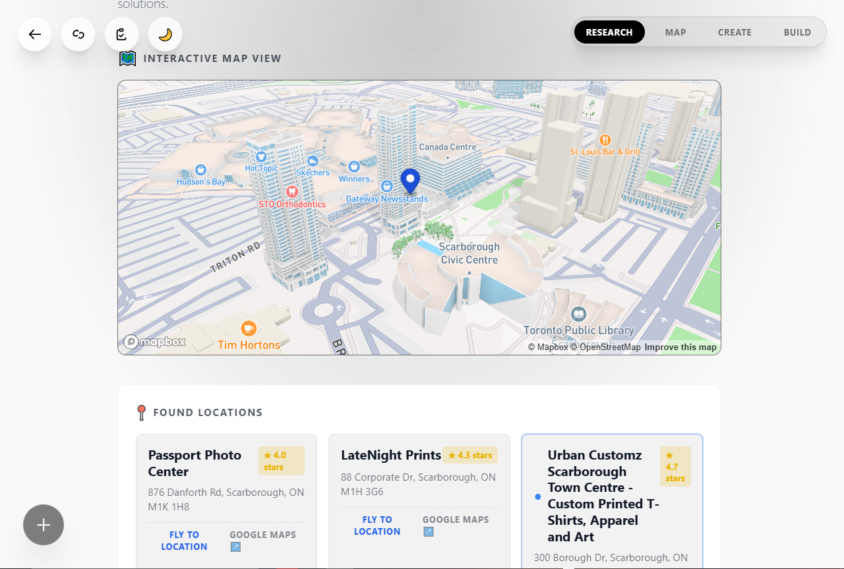
Task: Click the Winners shop marker icon
Action: coord(354,167)
